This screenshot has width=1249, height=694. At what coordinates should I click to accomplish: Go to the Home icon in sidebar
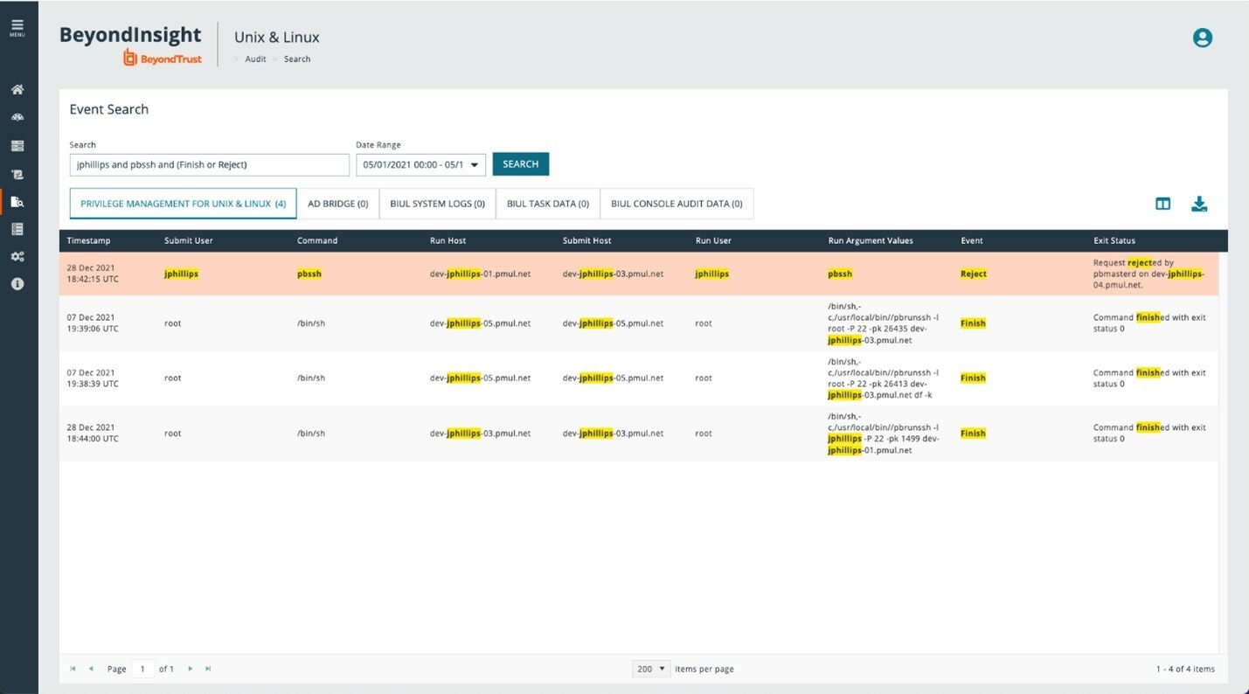point(17,90)
